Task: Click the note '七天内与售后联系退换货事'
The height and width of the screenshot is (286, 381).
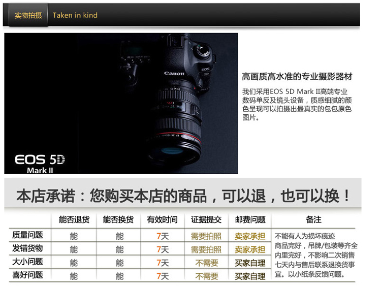Action: (314, 265)
